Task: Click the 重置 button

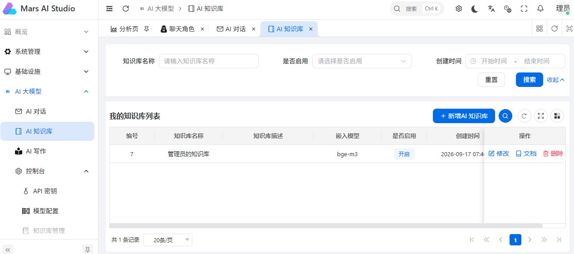Action: tap(491, 80)
